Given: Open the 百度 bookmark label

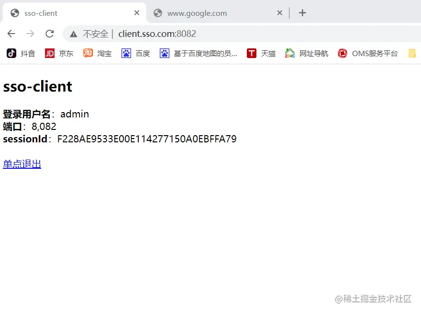Looking at the screenshot, I should (143, 54).
